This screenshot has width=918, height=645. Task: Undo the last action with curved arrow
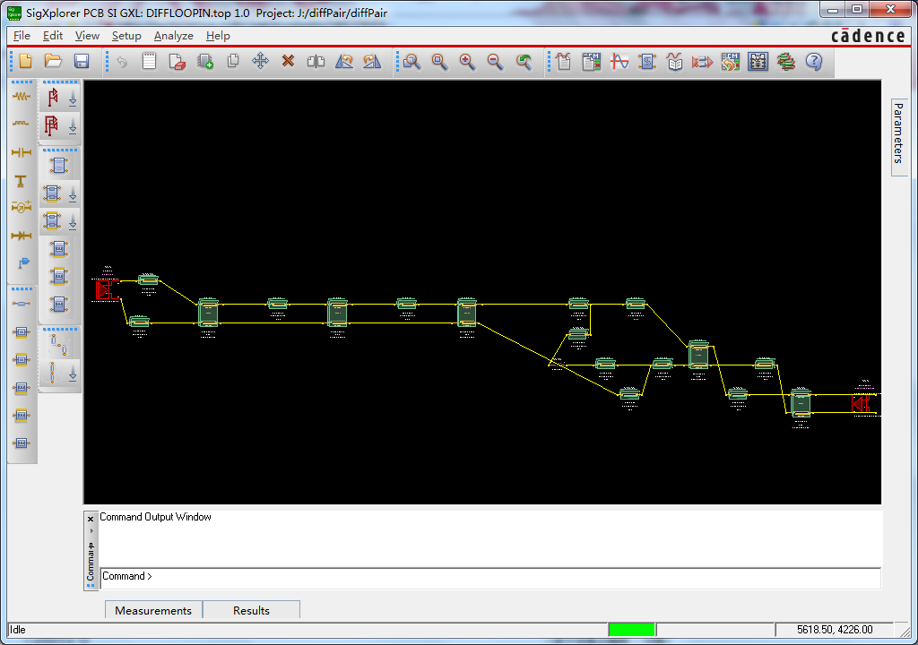pos(122,62)
